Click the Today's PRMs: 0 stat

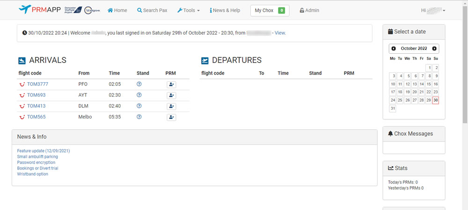pos(403,182)
